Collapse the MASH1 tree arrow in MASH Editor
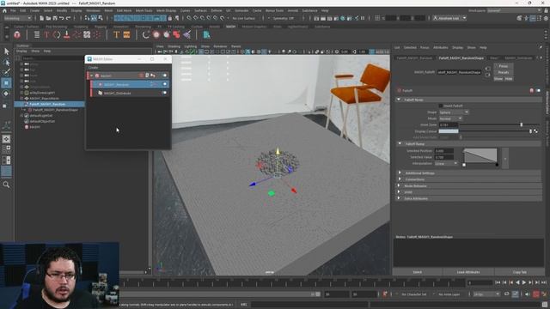550x309 pixels. point(92,76)
